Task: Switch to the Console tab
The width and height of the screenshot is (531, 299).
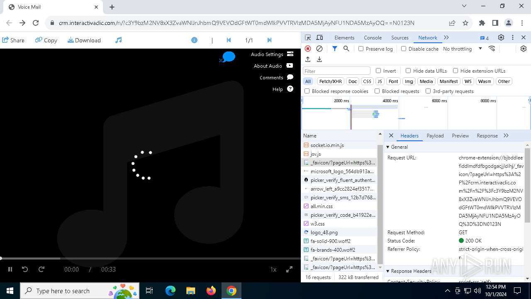Action: (373, 38)
